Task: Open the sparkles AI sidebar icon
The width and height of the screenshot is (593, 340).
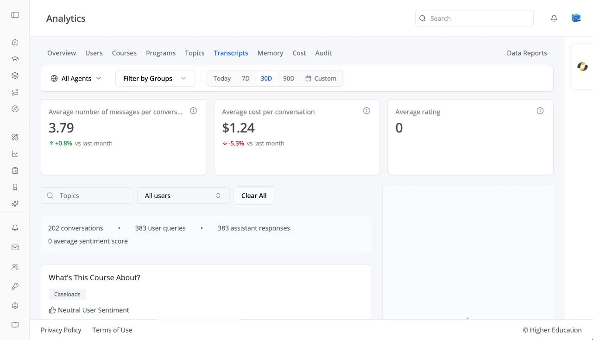Action: 15,204
